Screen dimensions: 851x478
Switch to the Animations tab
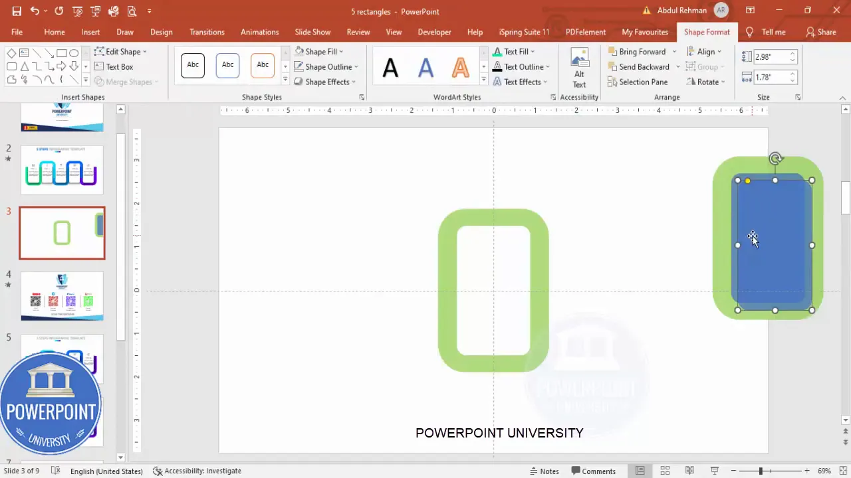click(260, 32)
